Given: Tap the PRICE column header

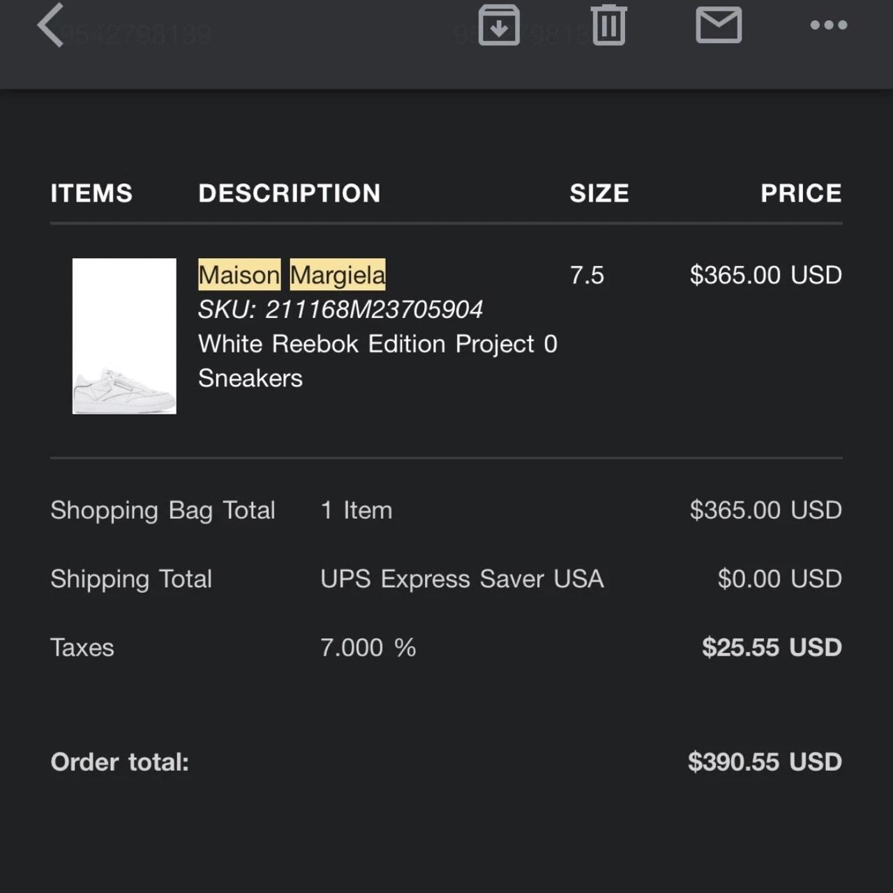Looking at the screenshot, I should [x=801, y=193].
